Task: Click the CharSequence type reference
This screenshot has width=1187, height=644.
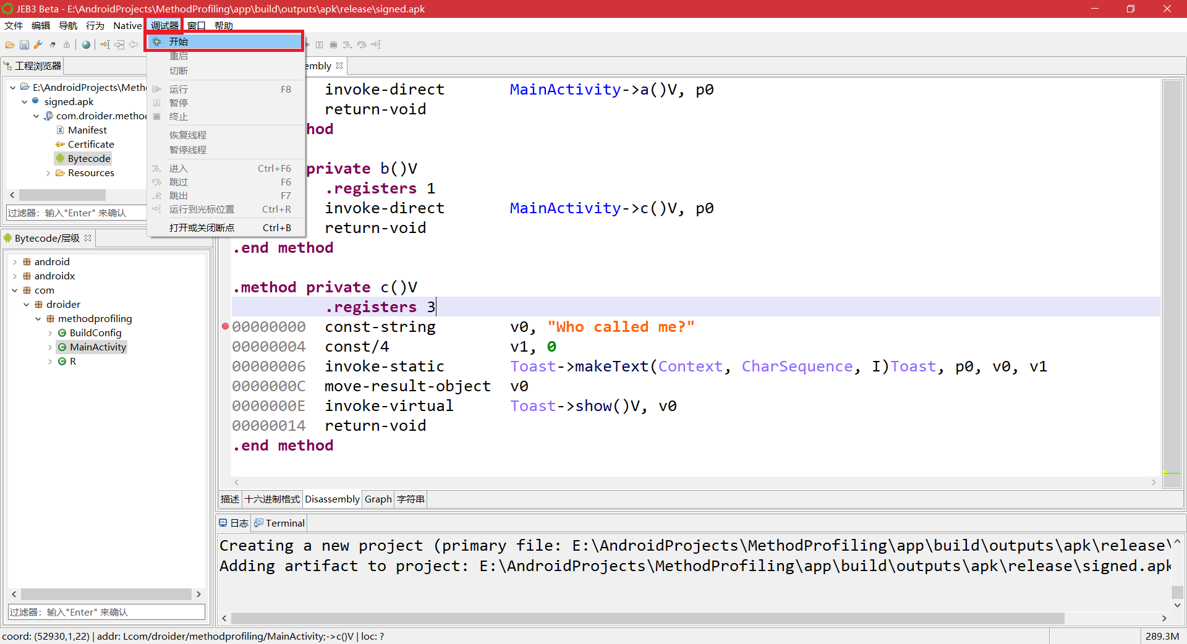Action: 797,366
